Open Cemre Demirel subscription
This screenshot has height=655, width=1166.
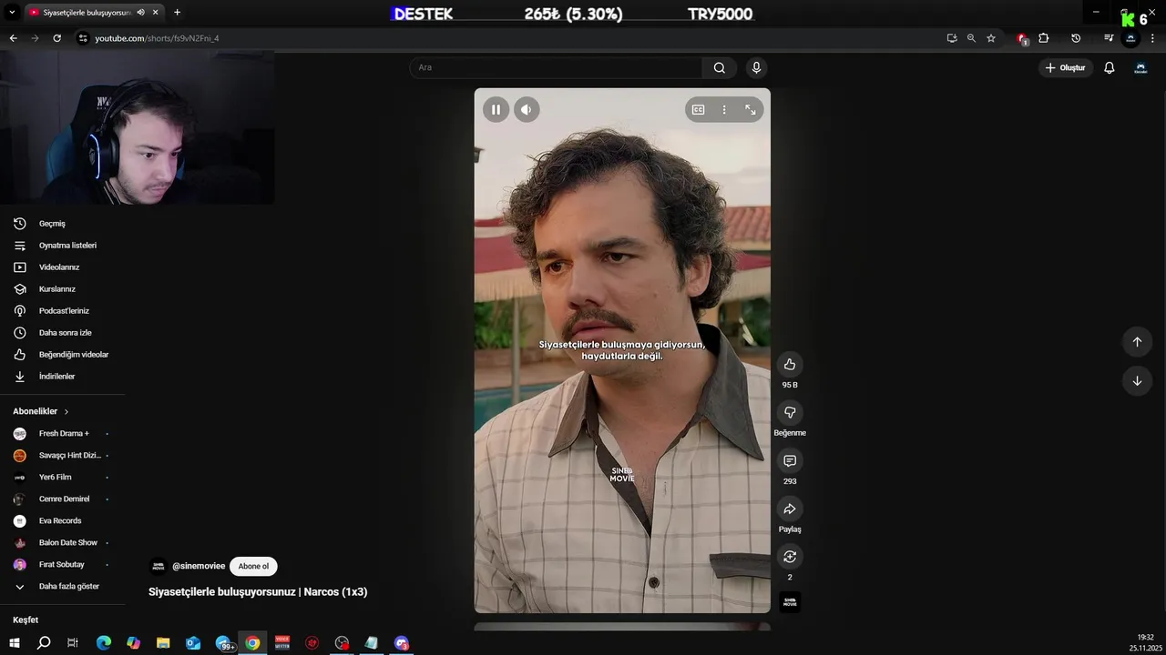click(63, 499)
